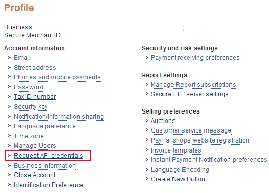This screenshot has height=193, width=269.
Task: Open Secure FTP server settings
Action: click(190, 94)
